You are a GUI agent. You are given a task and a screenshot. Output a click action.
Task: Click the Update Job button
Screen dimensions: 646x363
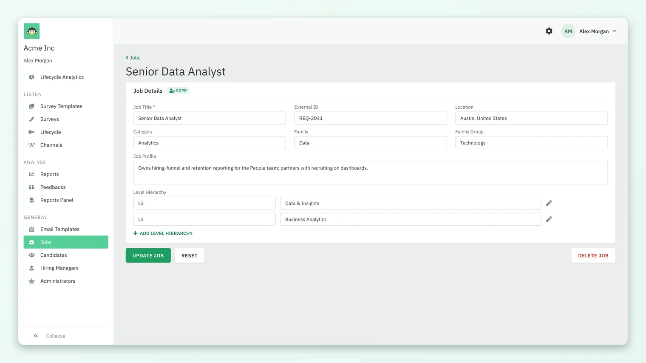pyautogui.click(x=148, y=255)
